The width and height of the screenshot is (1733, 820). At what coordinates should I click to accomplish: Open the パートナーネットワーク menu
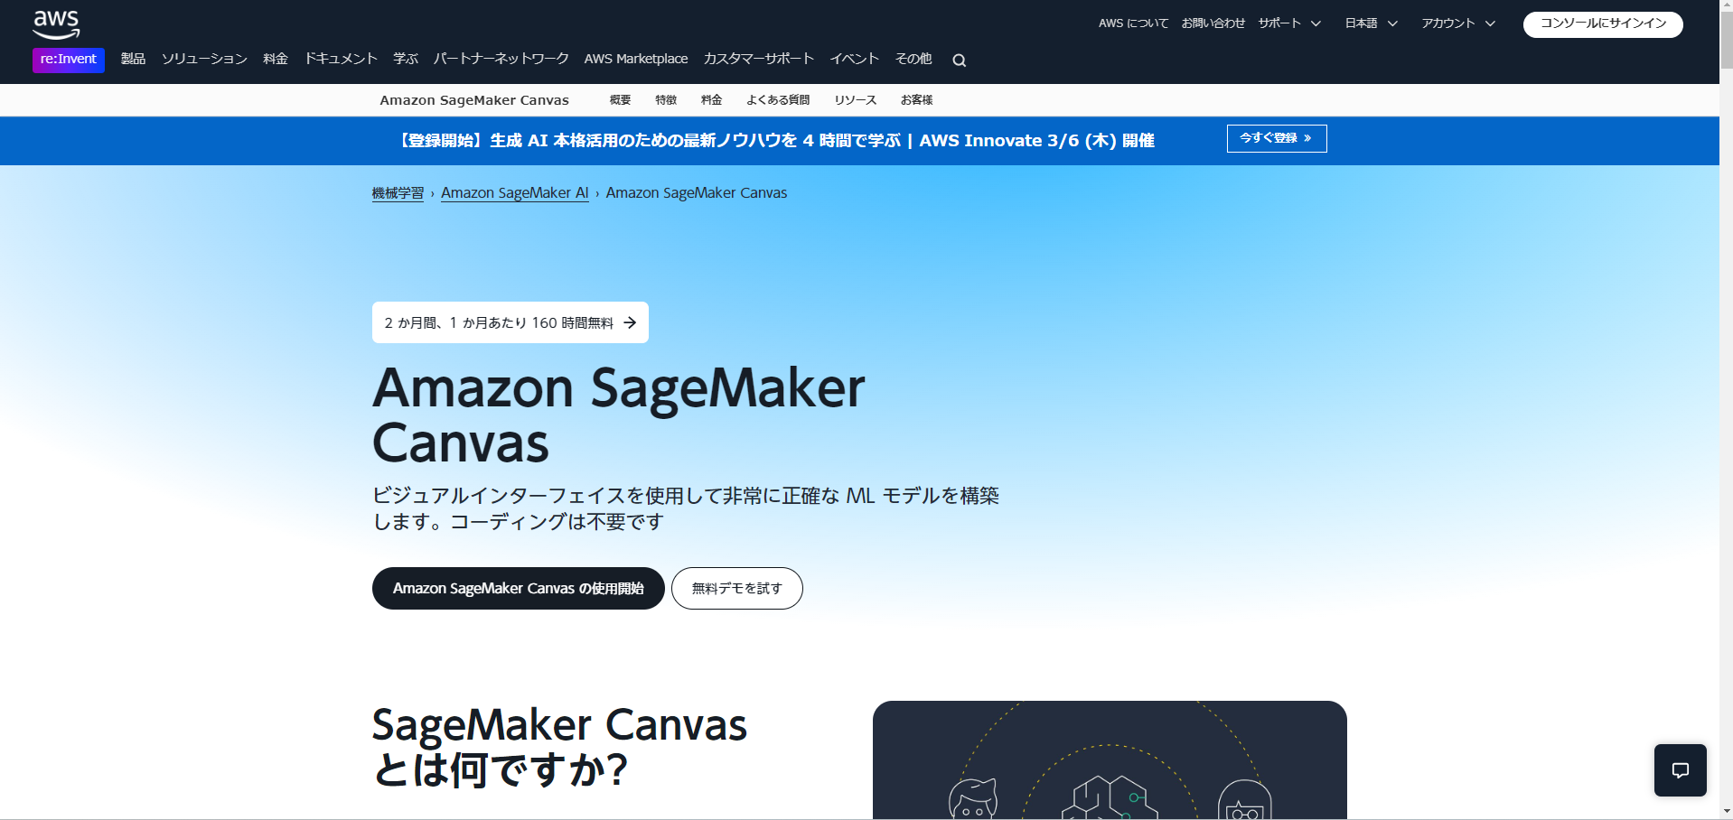[x=501, y=59]
